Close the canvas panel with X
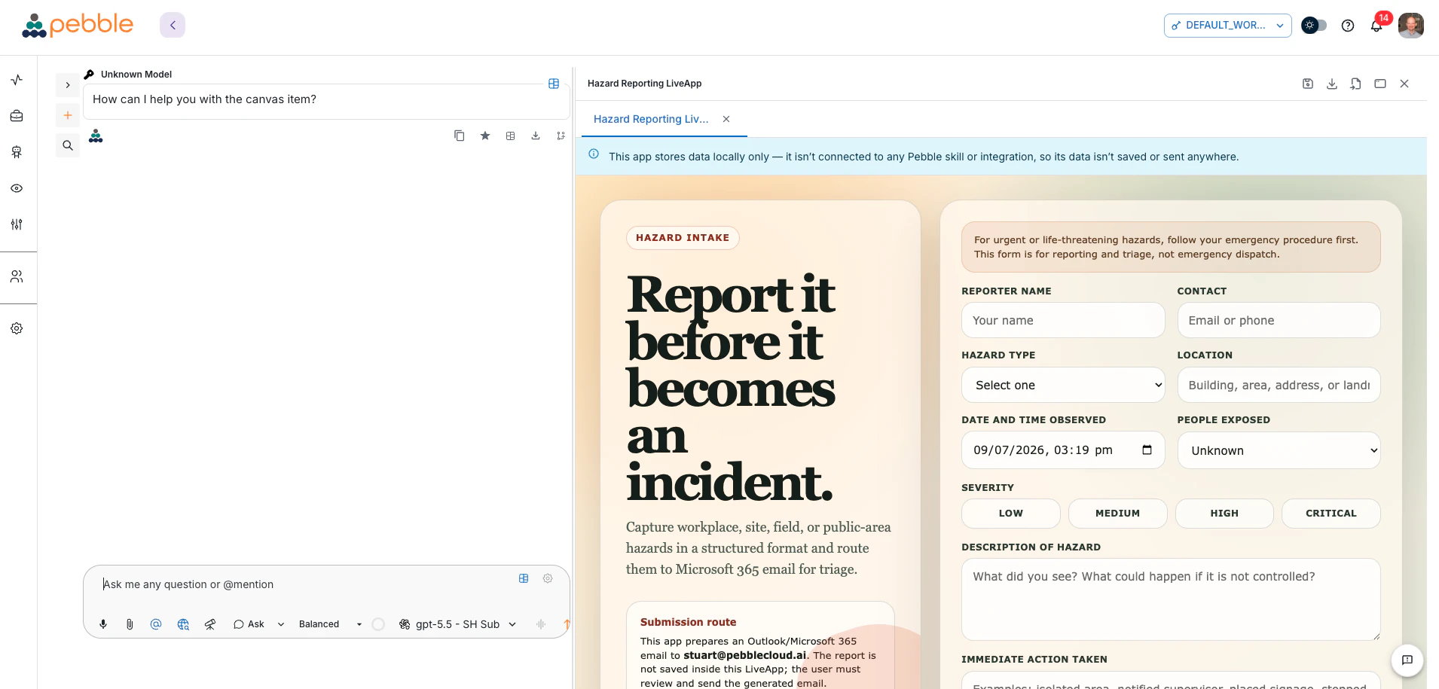 pos(1404,84)
